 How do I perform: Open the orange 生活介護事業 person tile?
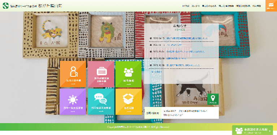(x=73, y=74)
